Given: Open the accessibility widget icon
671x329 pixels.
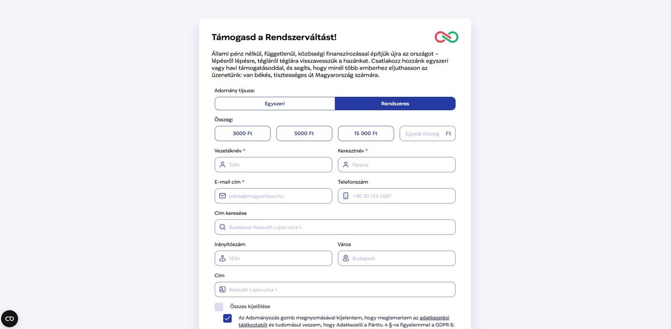Looking at the screenshot, I should click(x=10, y=318).
